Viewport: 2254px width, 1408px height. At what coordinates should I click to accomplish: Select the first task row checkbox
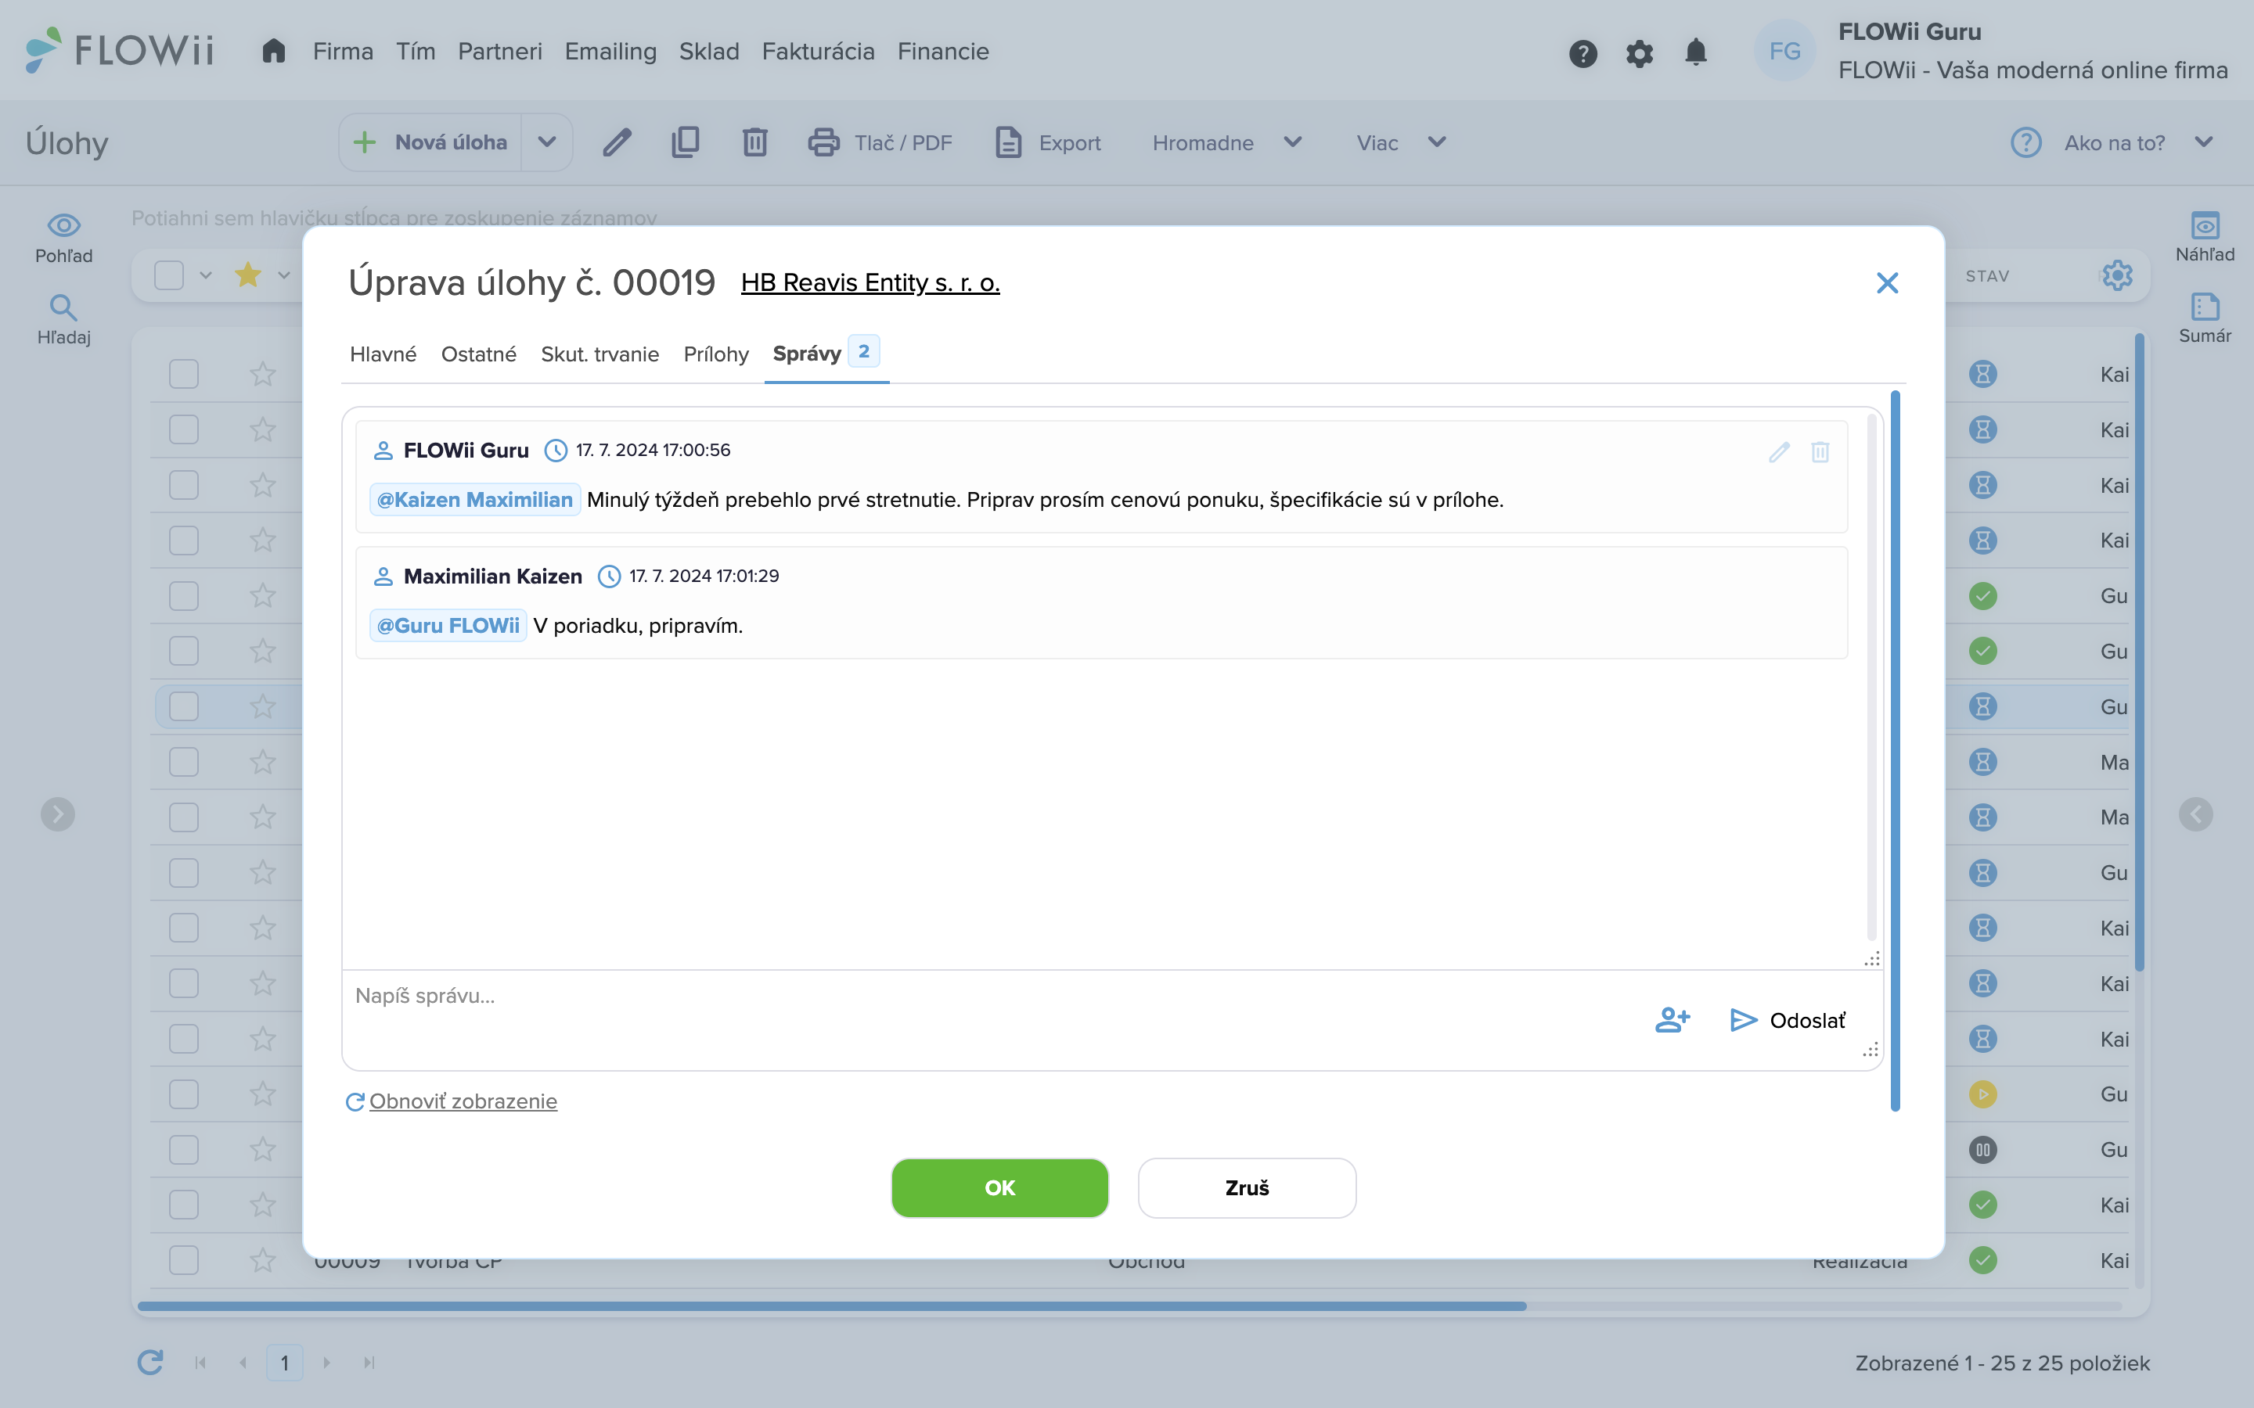pos(183,375)
